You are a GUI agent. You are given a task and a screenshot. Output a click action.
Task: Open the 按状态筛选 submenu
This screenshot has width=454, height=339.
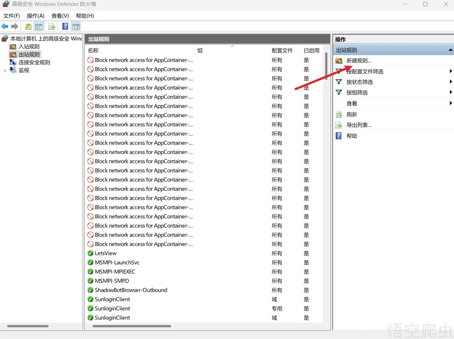pos(450,82)
